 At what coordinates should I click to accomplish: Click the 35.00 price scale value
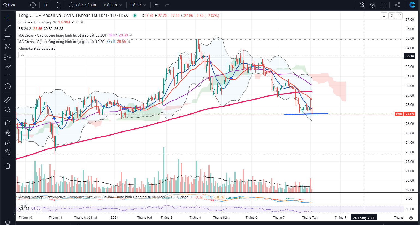click(410, 38)
